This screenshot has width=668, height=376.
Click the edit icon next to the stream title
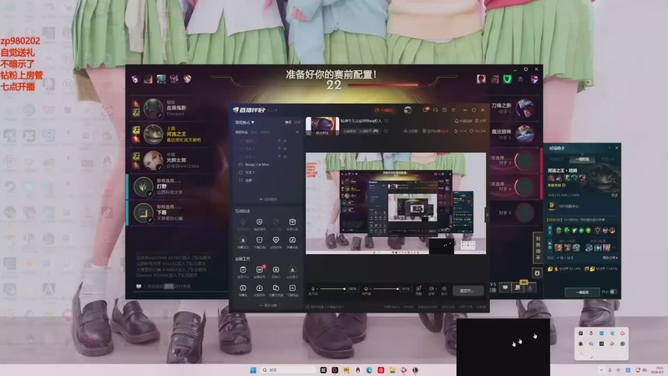(x=387, y=121)
